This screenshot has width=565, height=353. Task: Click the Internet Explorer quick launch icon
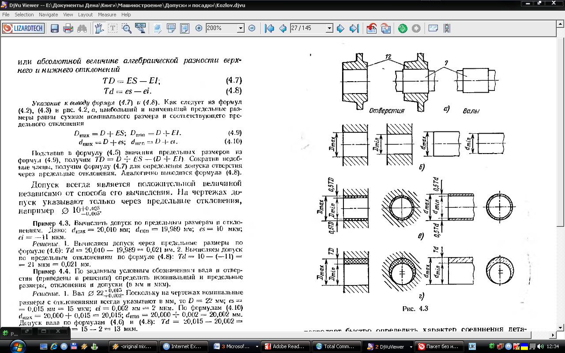click(54, 346)
